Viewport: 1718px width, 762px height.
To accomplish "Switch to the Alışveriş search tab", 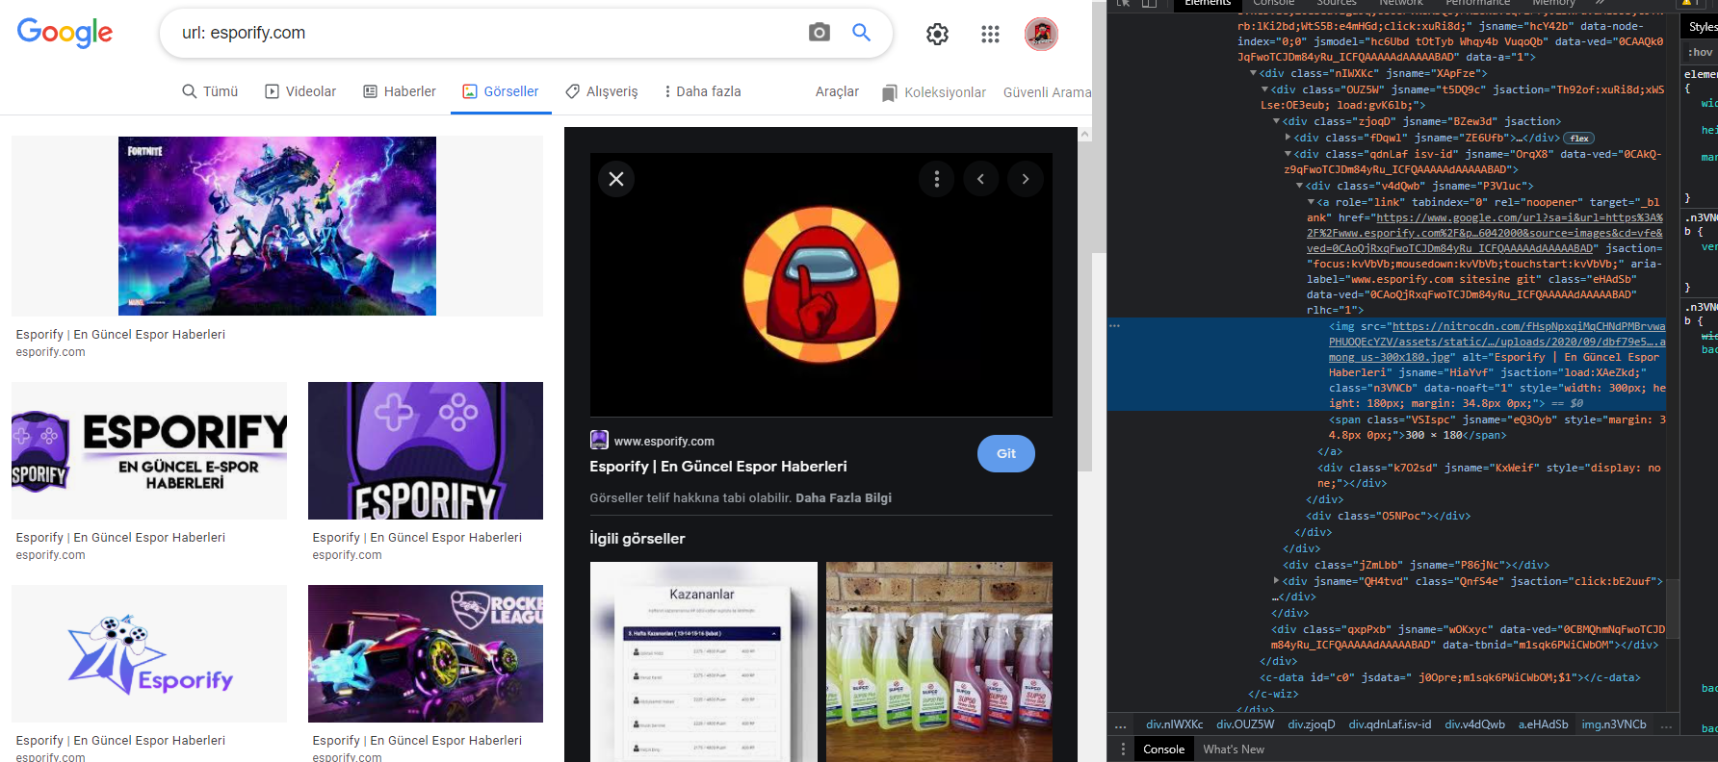I will pyautogui.click(x=602, y=91).
